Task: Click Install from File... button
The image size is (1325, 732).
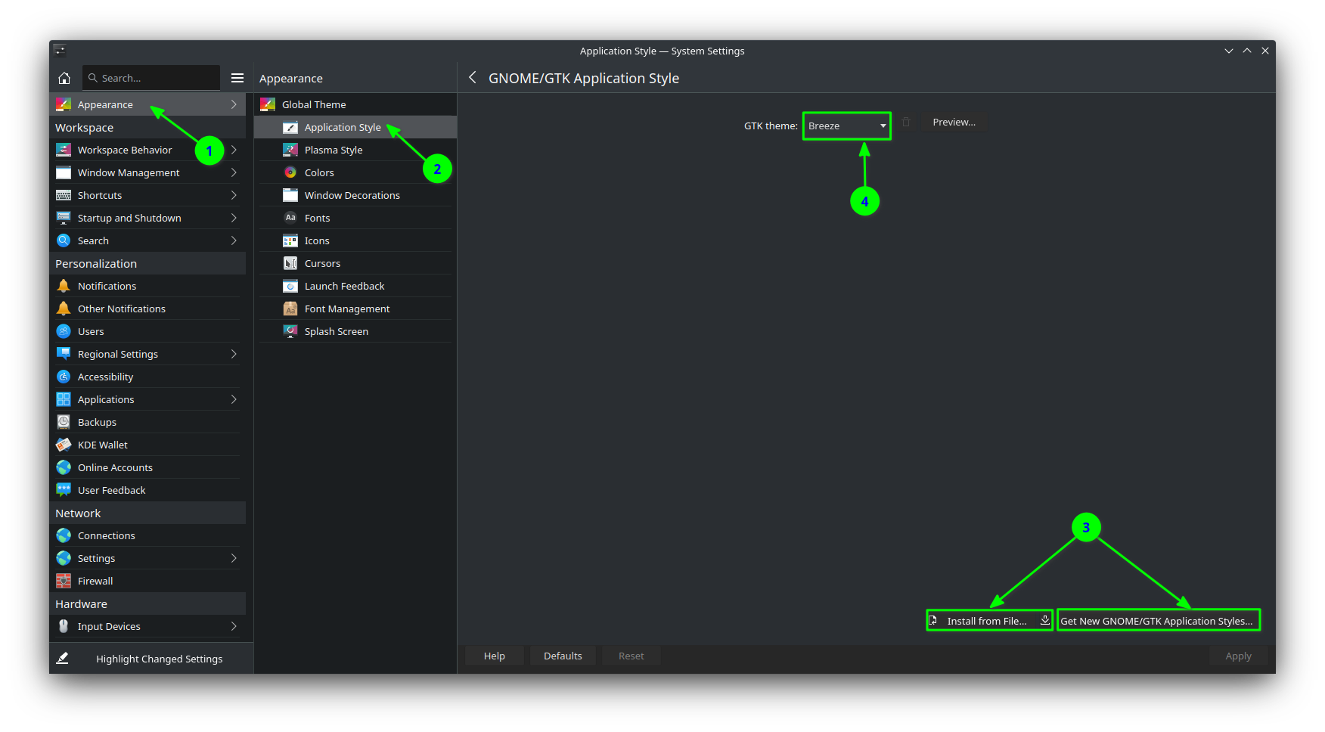Action: [x=989, y=621]
